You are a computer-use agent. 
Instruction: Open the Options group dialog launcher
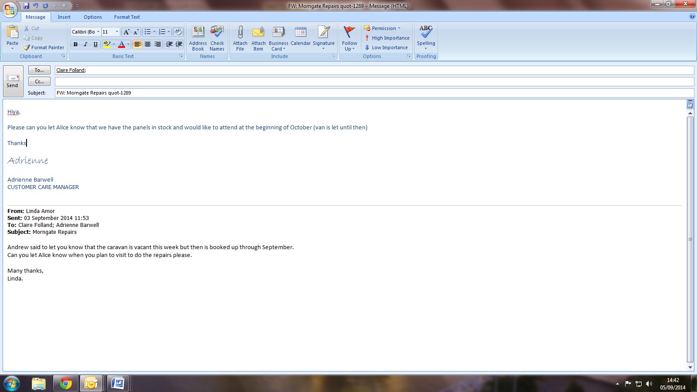click(x=409, y=56)
